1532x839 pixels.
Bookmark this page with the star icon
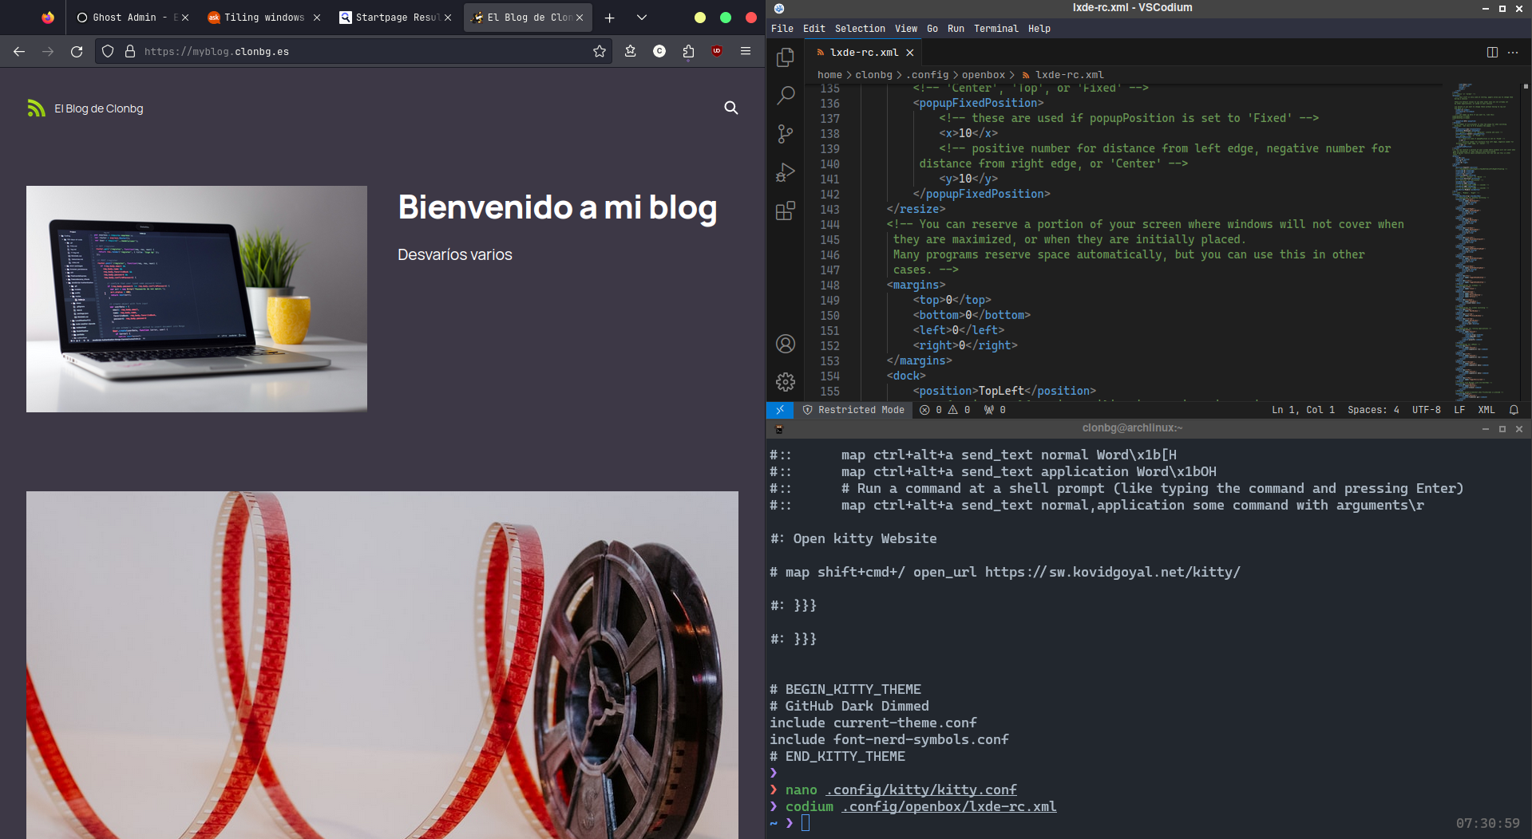(x=600, y=51)
